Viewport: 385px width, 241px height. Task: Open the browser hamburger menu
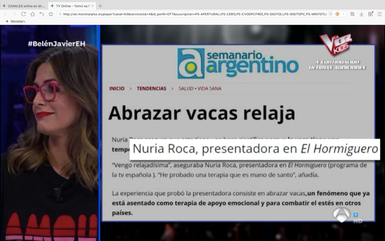(x=379, y=14)
